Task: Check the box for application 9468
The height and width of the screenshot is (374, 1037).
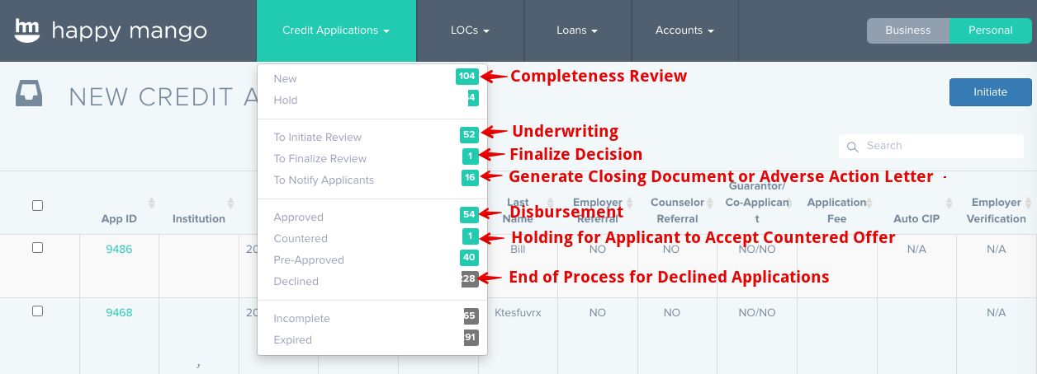Action: 37,311
